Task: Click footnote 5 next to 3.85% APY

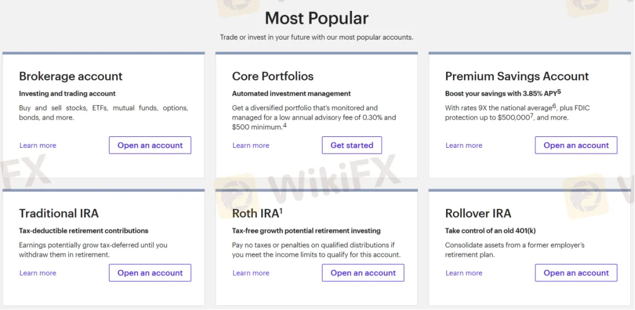Action: point(559,91)
